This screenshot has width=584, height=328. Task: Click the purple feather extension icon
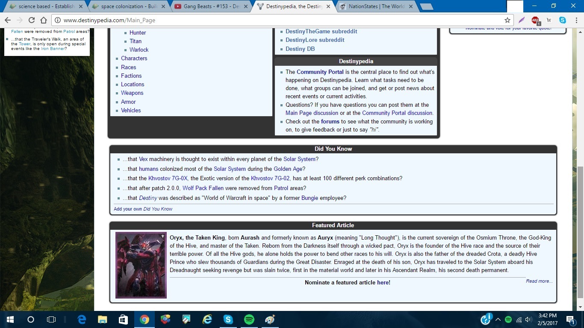[522, 20]
